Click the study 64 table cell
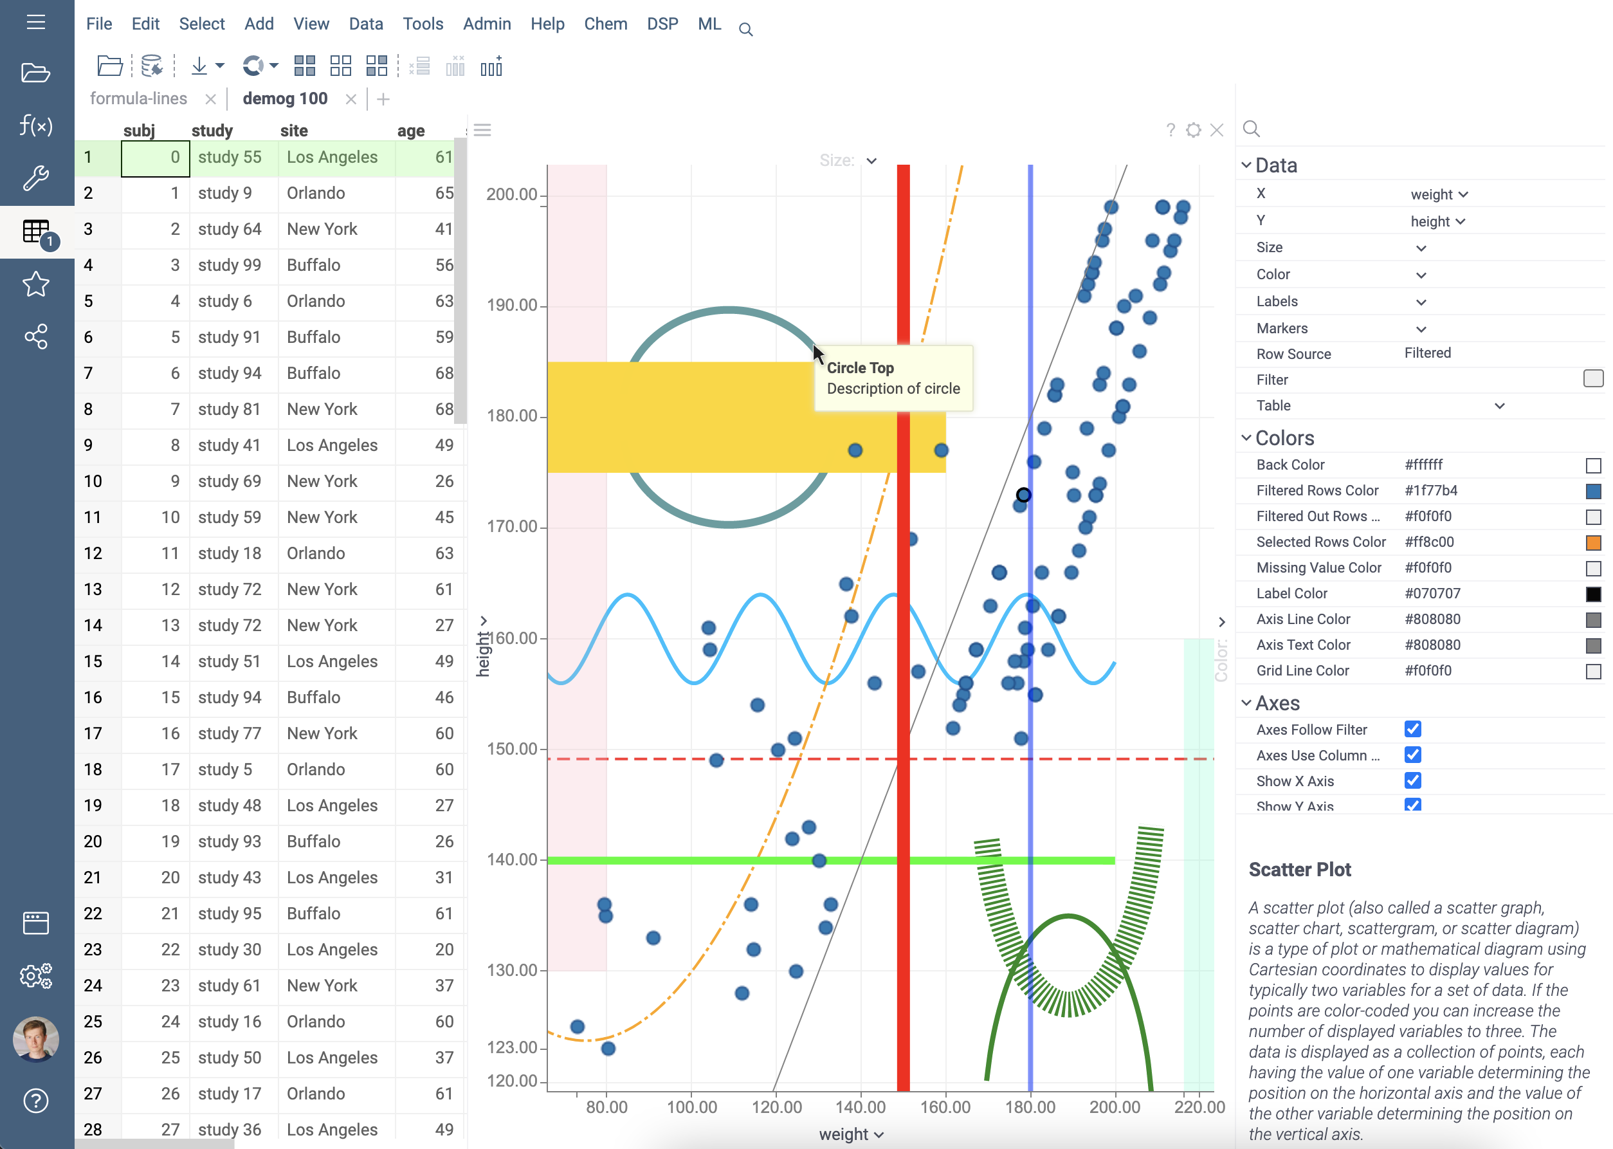Screen dimensions: 1613x1149 [229, 229]
